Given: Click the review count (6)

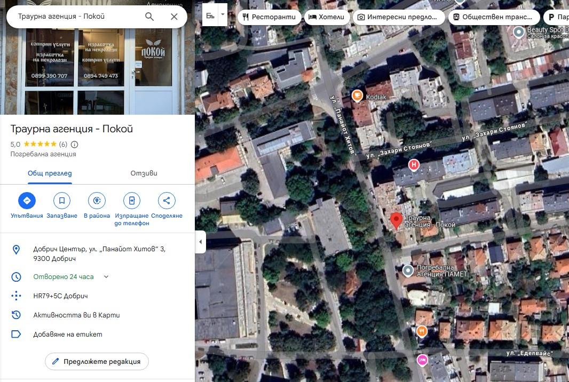Looking at the screenshot, I should pos(63,145).
